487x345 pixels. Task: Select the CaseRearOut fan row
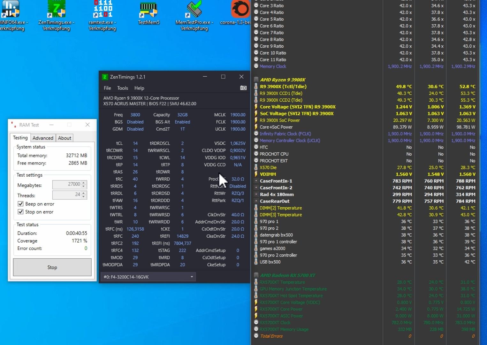[x=364, y=201]
